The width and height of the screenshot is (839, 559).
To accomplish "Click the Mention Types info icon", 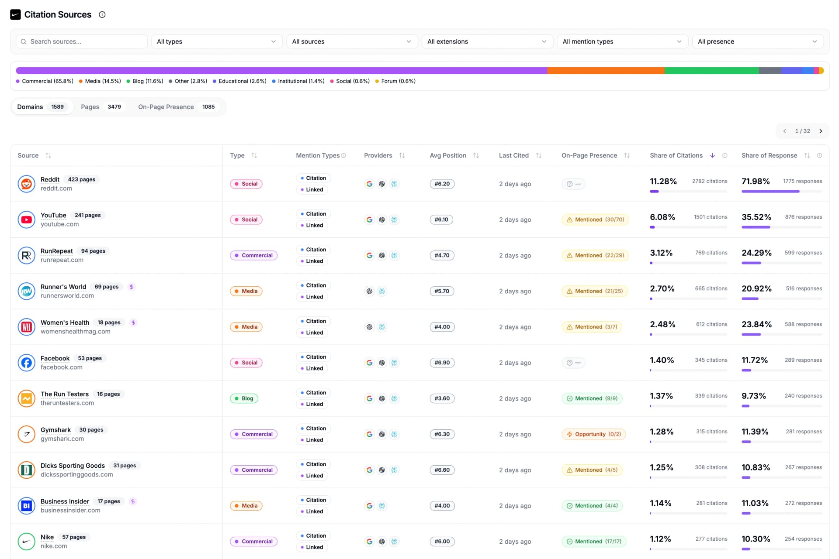I will 343,155.
